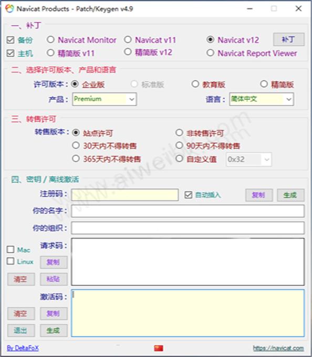Select the 教育版 license radio button
The image size is (312, 357).
coord(195,84)
